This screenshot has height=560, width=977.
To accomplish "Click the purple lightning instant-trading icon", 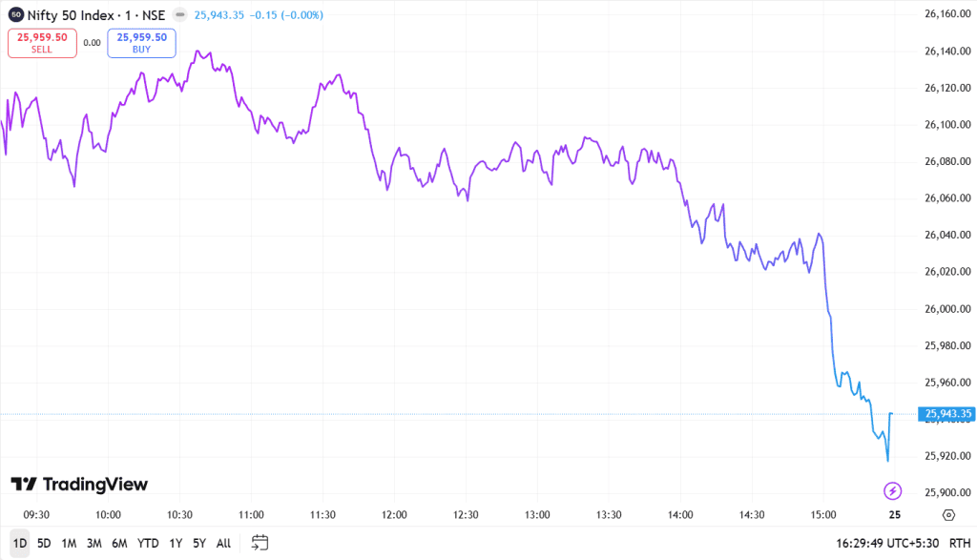I will click(892, 488).
